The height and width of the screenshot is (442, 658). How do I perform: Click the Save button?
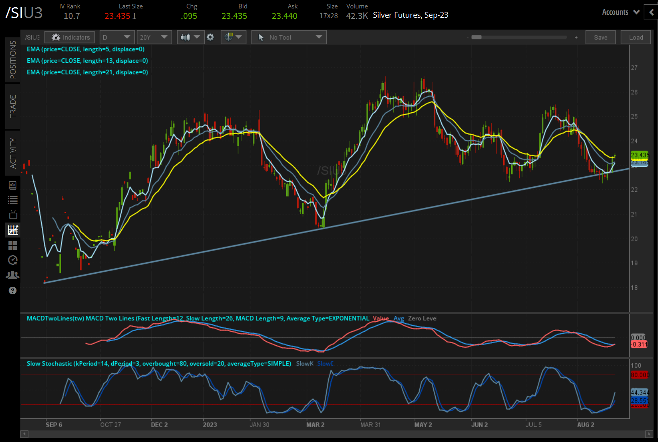600,37
